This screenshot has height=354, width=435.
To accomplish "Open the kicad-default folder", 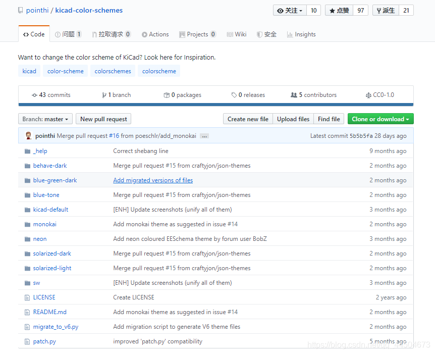I will [x=50, y=210].
